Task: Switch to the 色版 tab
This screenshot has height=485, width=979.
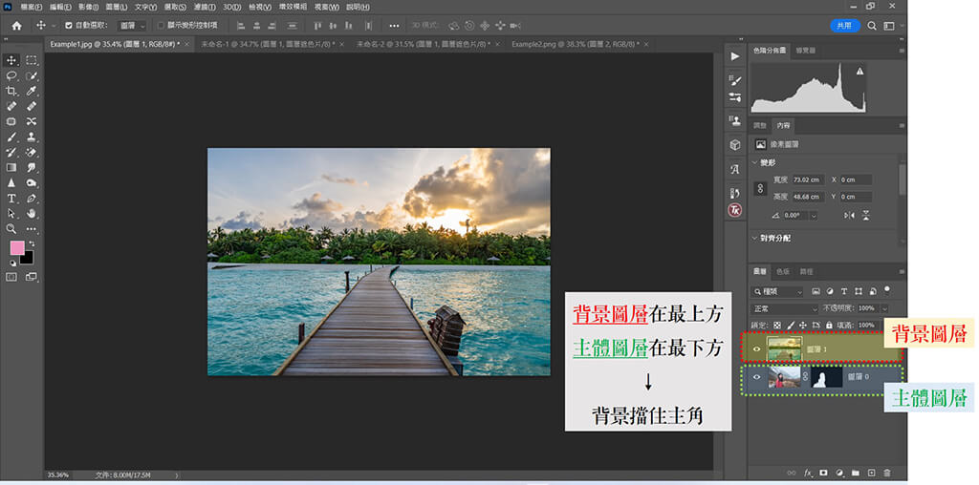Action: click(x=782, y=272)
